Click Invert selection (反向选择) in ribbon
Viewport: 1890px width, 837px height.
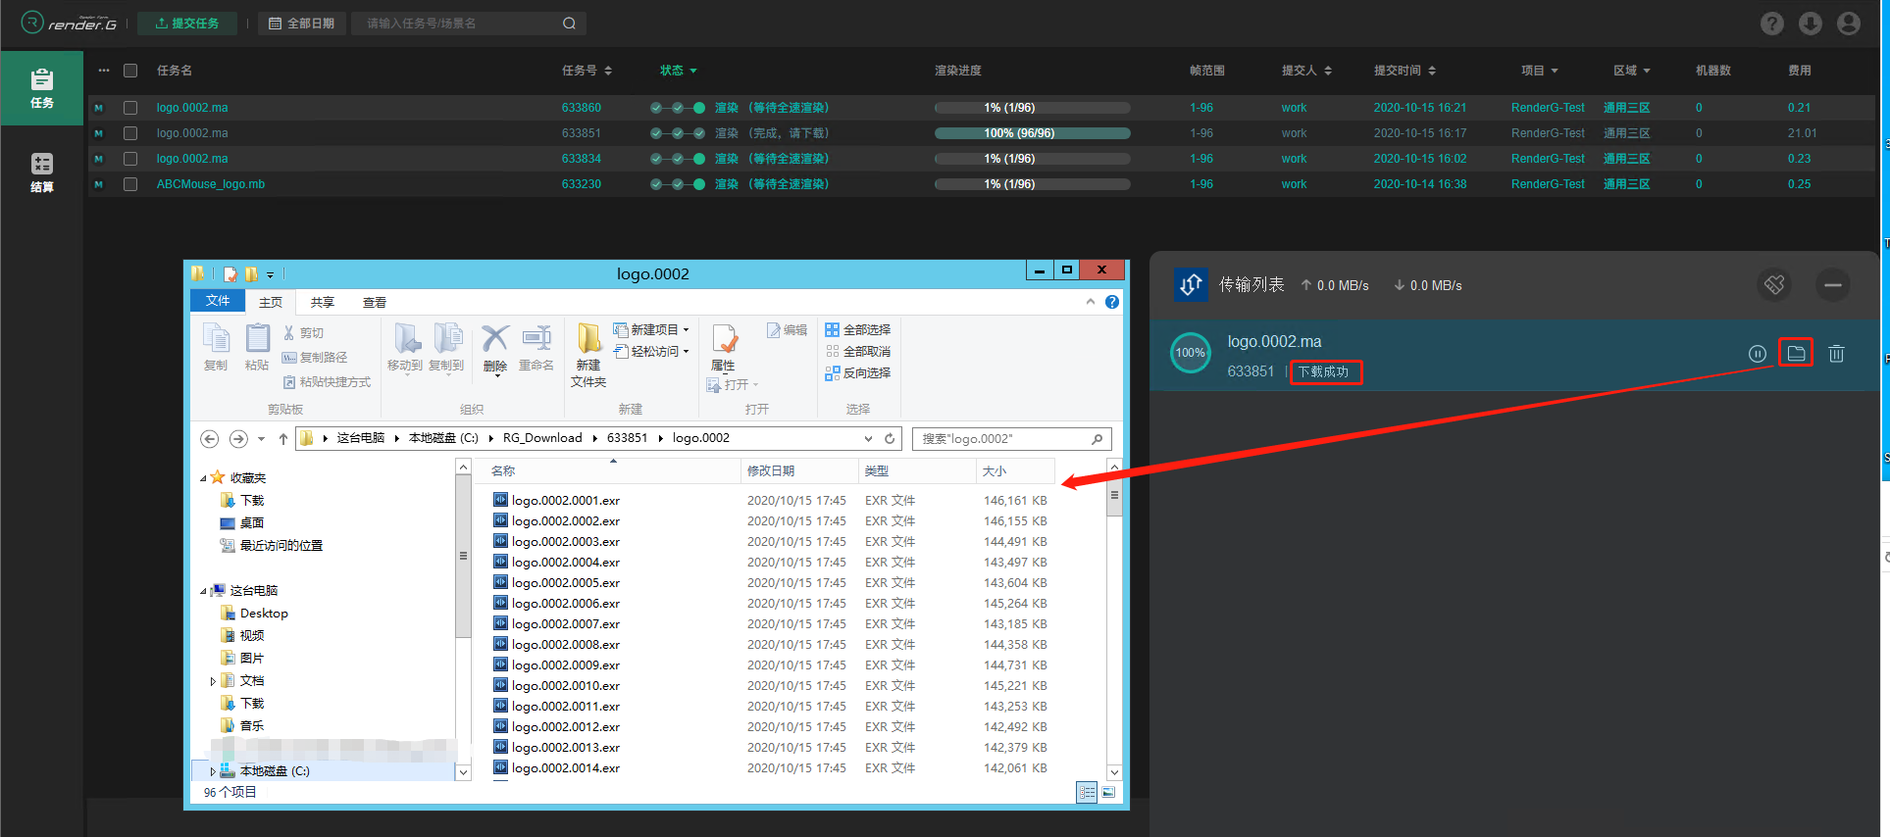(x=858, y=373)
